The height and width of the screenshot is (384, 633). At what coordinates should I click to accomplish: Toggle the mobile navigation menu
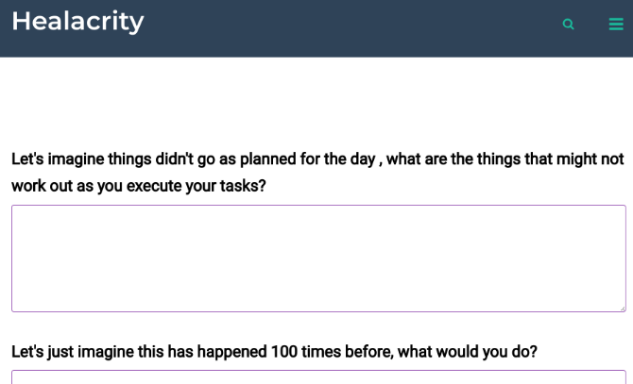tap(616, 25)
